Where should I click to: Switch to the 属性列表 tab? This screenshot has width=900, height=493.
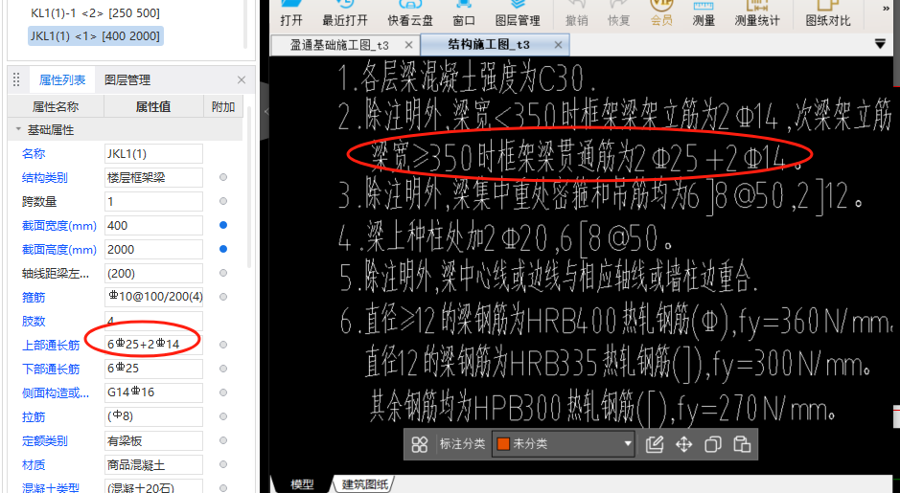(x=62, y=80)
